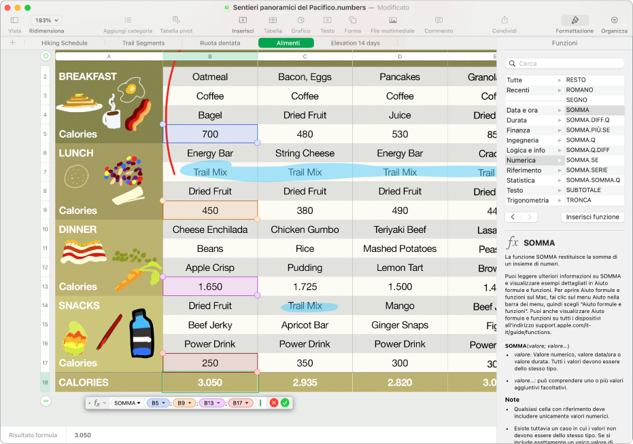
Task: Open the 193% zoom dropdown
Action: 46,20
